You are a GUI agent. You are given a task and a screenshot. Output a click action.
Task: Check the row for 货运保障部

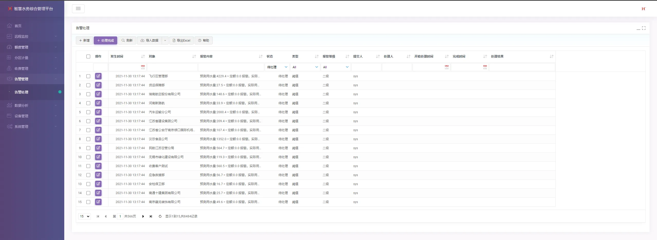point(88,85)
